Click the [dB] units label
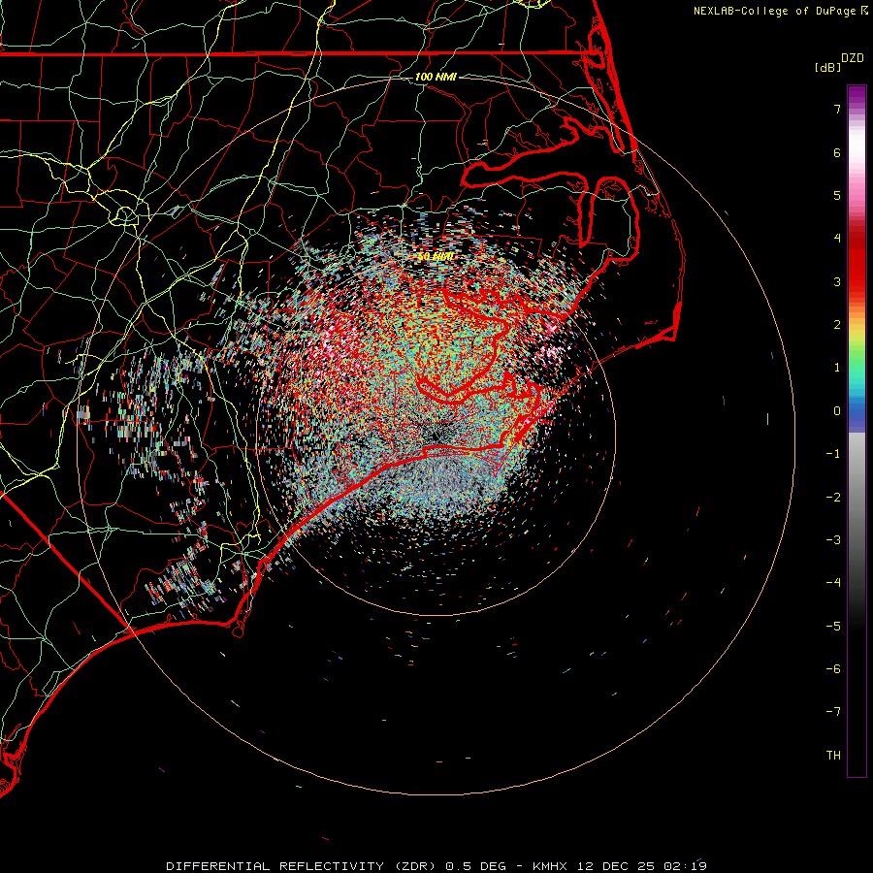This screenshot has height=873, width=873. pyautogui.click(x=827, y=67)
